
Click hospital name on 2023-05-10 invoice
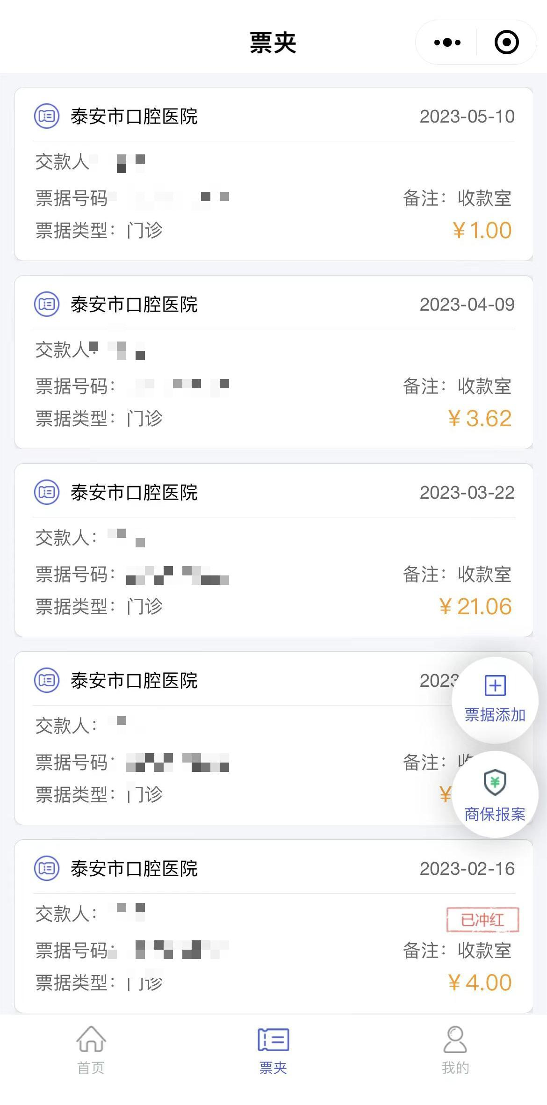coord(134,116)
